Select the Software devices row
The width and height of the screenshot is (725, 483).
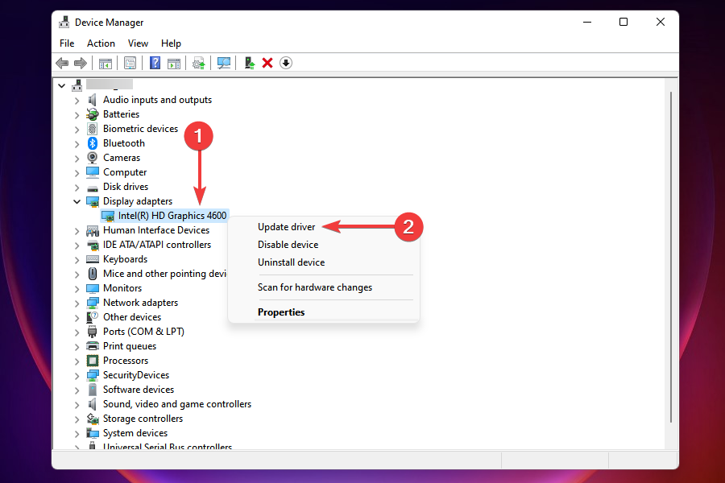coord(139,390)
